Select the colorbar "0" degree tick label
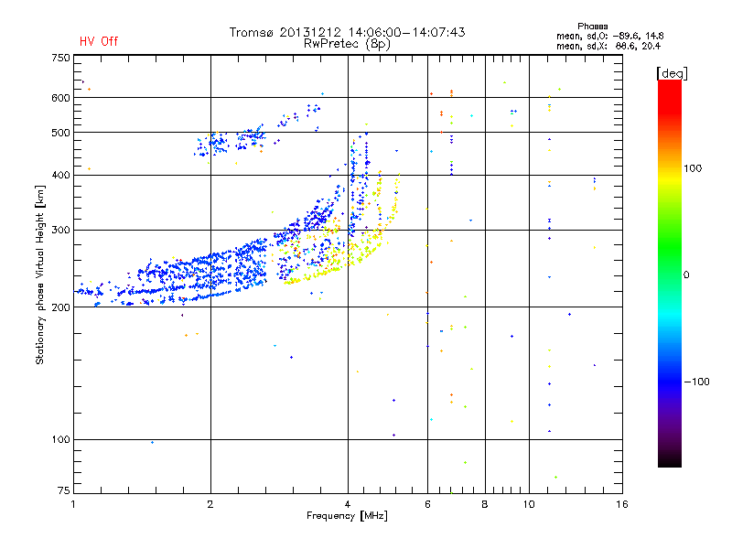 [686, 274]
